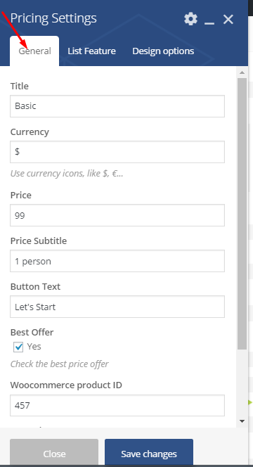Click the Price field showing 99
The height and width of the screenshot is (467, 253).
click(117, 215)
